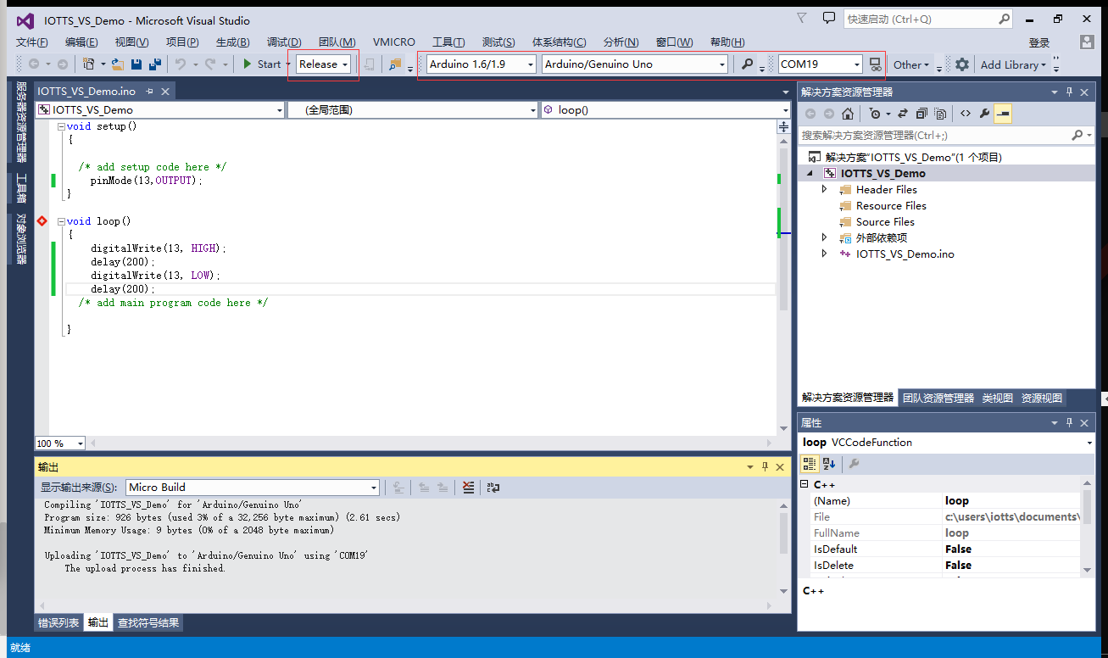
Task: Click the New Project toolbar icon
Action: click(88, 64)
